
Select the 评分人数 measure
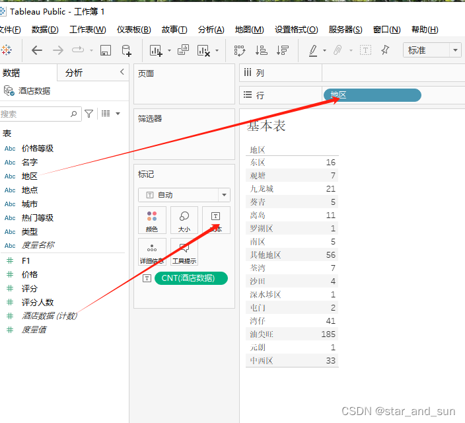point(38,303)
